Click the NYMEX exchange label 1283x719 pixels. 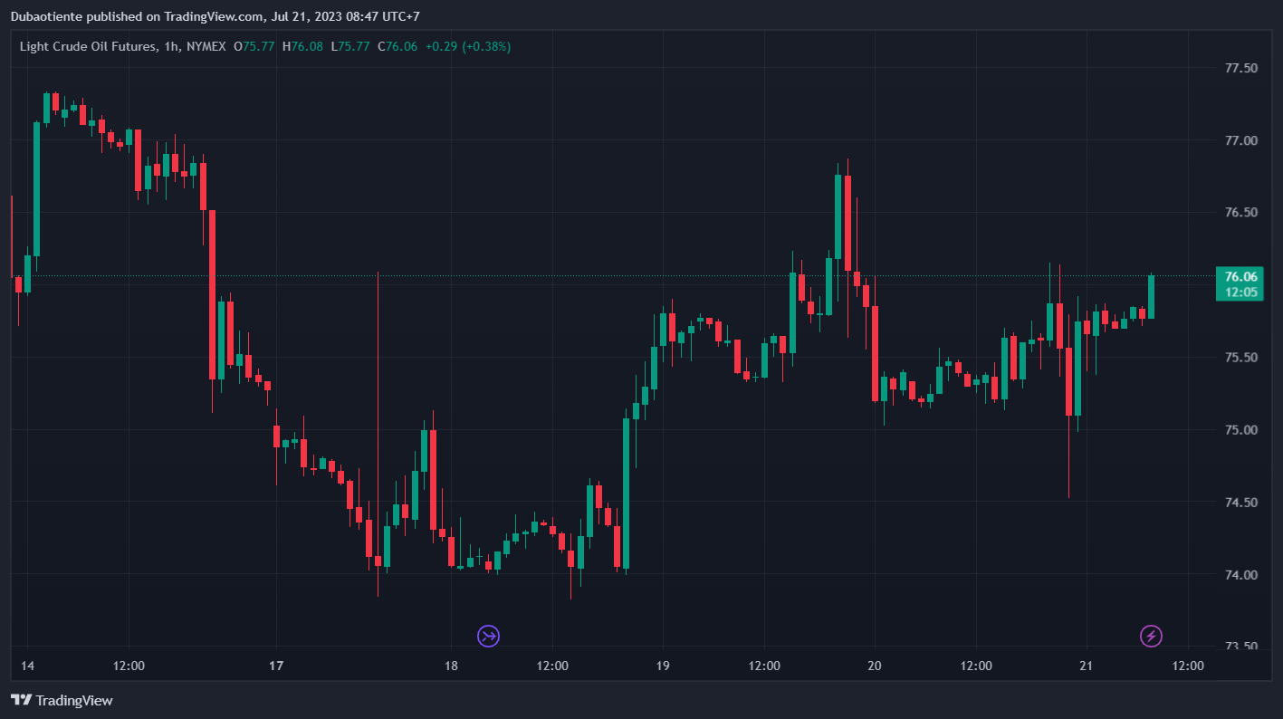(x=206, y=46)
